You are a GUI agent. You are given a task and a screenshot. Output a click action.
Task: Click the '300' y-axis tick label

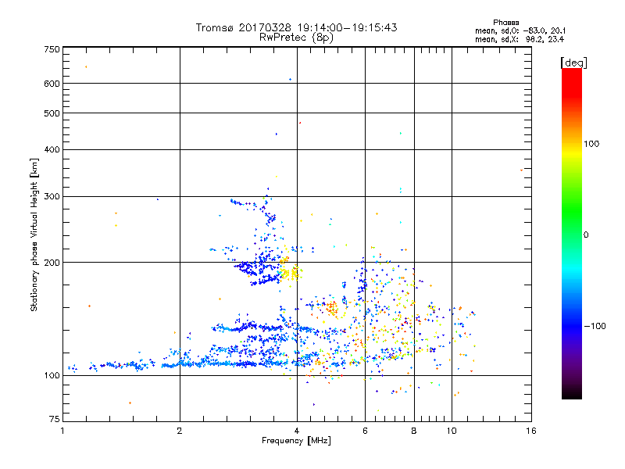[x=52, y=196]
